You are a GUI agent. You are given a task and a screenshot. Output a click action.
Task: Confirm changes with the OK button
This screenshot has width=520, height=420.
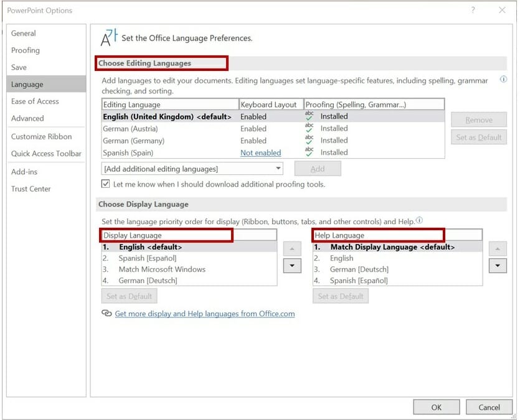pos(436,407)
